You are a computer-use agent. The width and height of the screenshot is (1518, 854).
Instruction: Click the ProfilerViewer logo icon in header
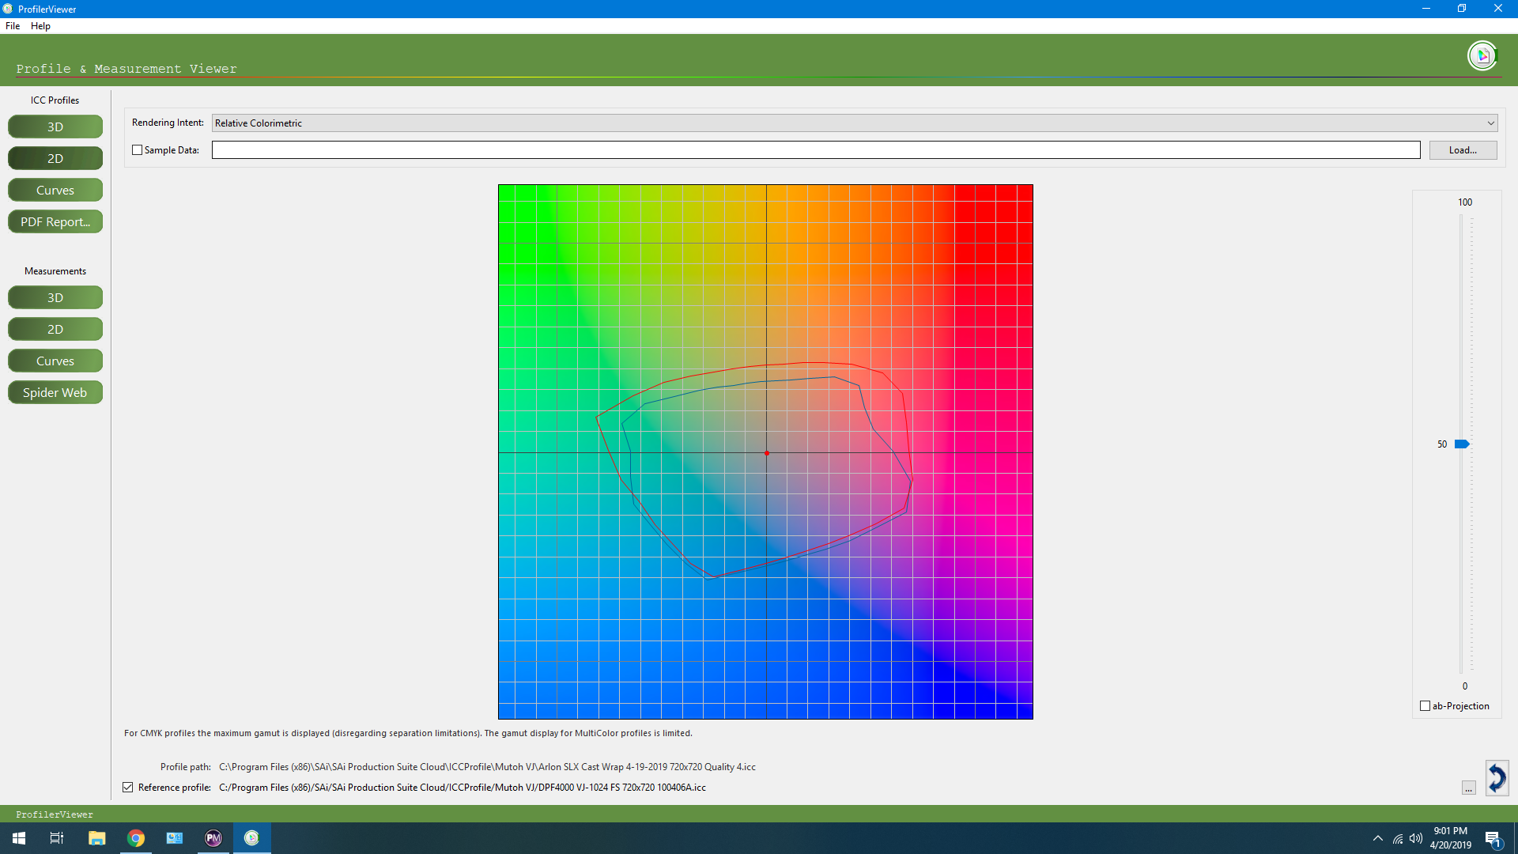pyautogui.click(x=1482, y=55)
